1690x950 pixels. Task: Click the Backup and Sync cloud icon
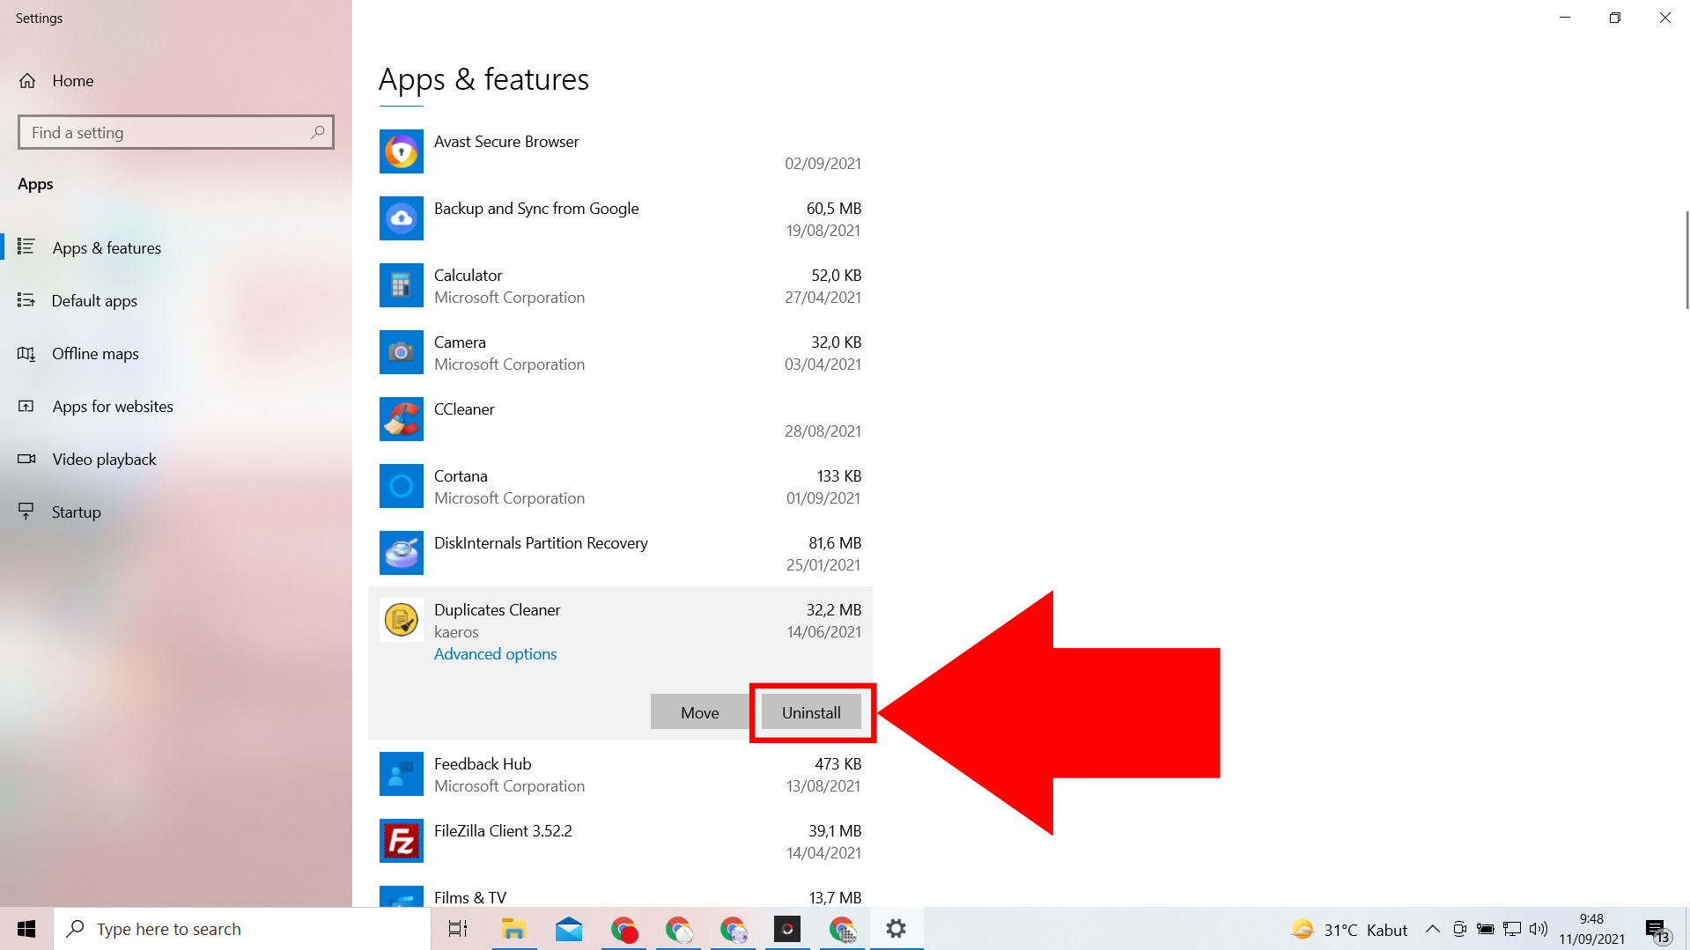[x=401, y=218]
